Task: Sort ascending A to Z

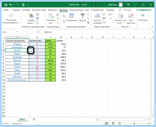Action: 64,16
